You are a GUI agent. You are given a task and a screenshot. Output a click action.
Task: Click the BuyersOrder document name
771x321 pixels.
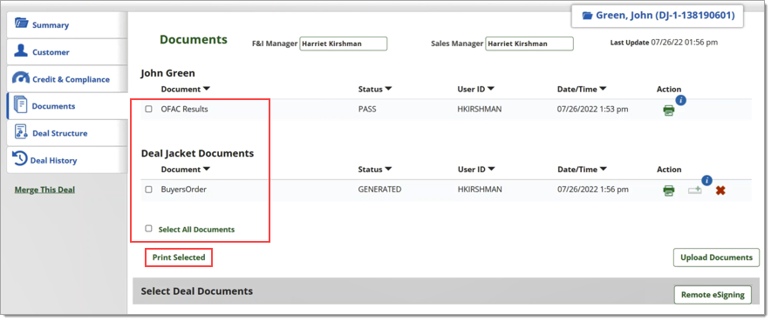pos(183,190)
